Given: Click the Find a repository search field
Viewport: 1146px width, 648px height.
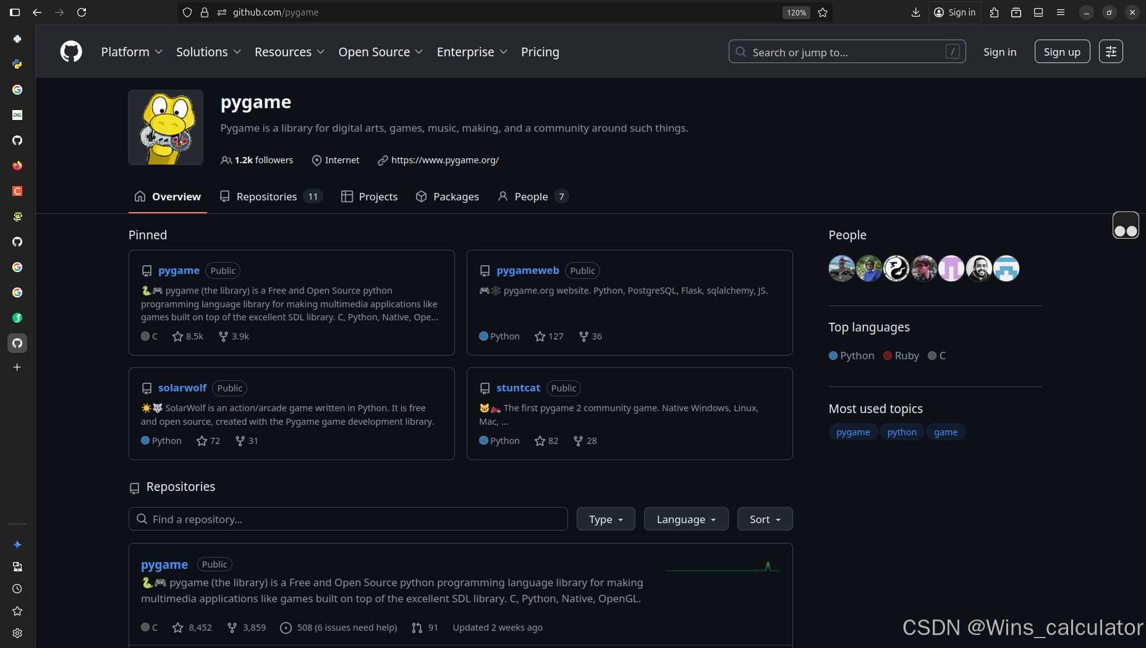Looking at the screenshot, I should (347, 519).
